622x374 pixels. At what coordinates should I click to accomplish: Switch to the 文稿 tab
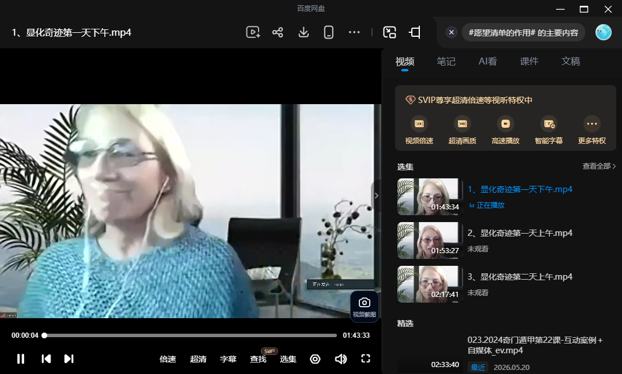(570, 62)
